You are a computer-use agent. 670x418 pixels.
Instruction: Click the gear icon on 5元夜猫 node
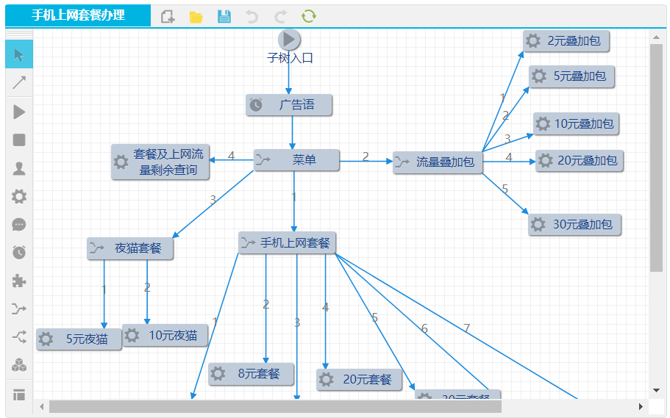[x=46, y=339]
